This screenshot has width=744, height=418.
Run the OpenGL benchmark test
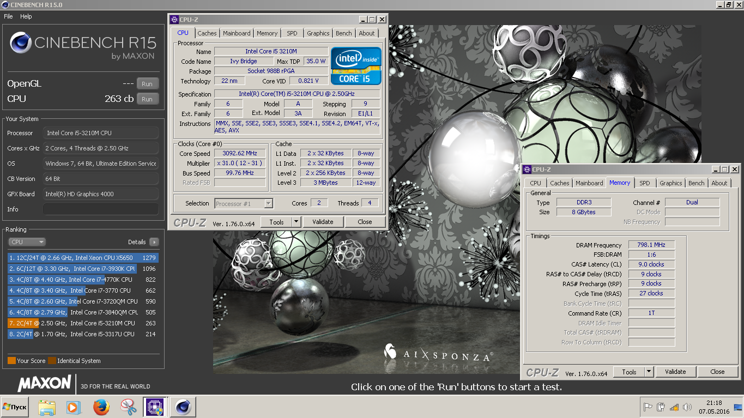click(147, 84)
